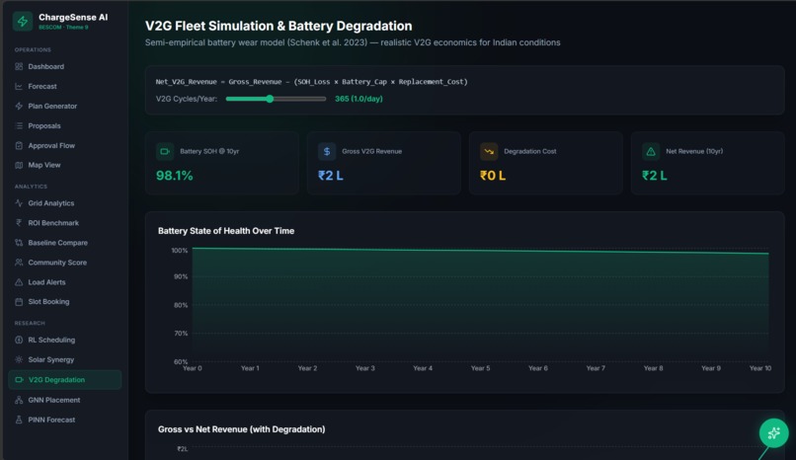Click the Solar Synergy sun icon
The height and width of the screenshot is (460, 796).
(x=19, y=359)
